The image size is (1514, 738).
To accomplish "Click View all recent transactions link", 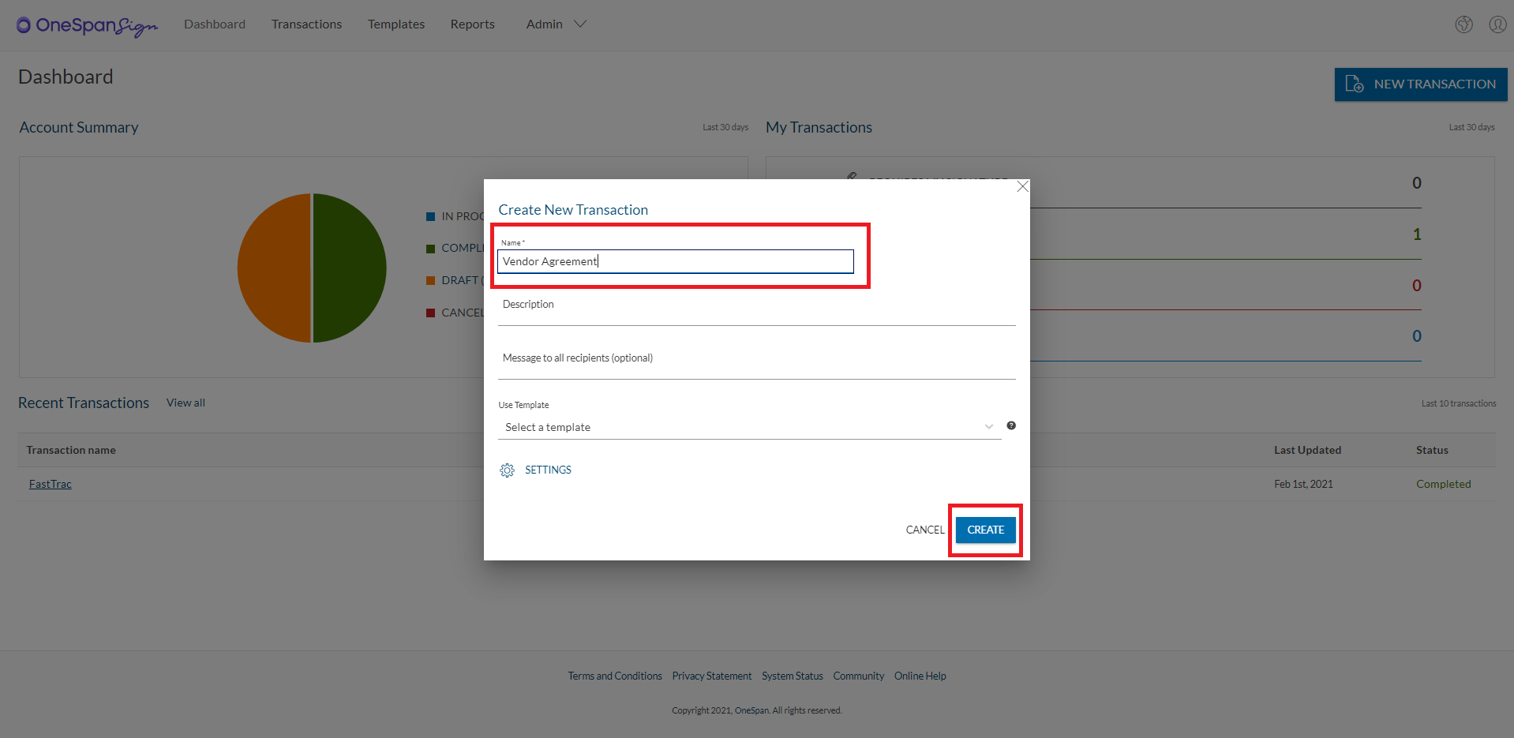I will [x=186, y=403].
